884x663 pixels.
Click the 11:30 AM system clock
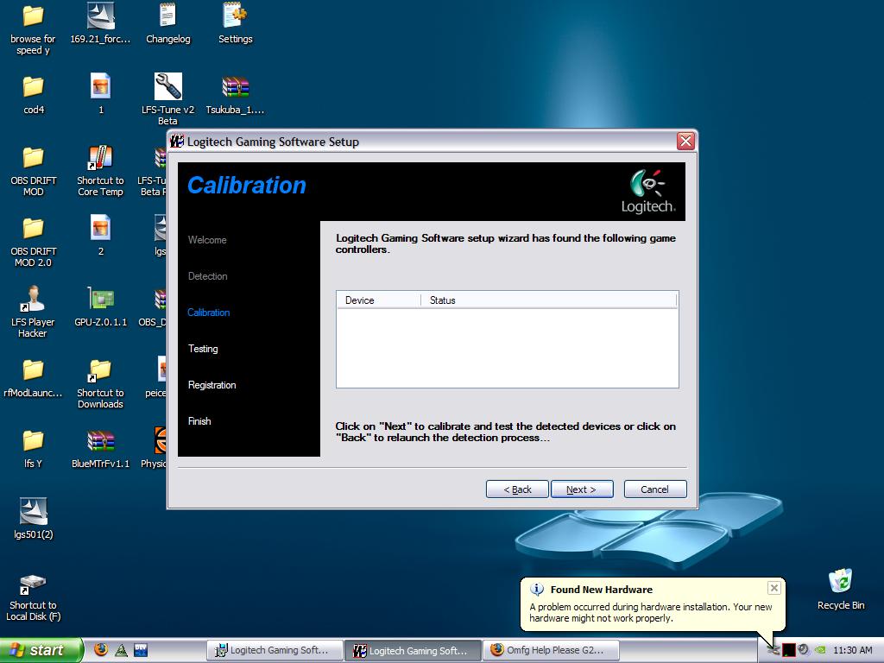coord(852,650)
